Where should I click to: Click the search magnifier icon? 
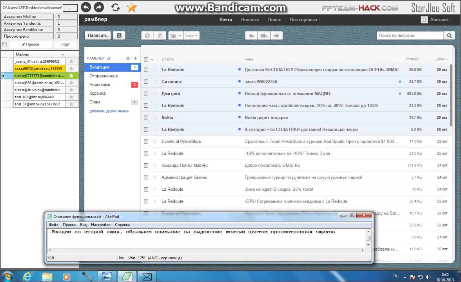(x=449, y=36)
